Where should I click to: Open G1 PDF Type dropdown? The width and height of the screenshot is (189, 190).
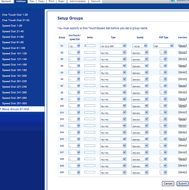[x=164, y=46]
